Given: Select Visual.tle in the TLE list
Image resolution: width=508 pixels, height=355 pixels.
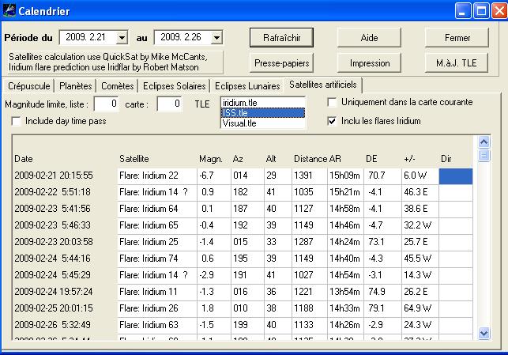Looking at the screenshot, I should 263,123.
